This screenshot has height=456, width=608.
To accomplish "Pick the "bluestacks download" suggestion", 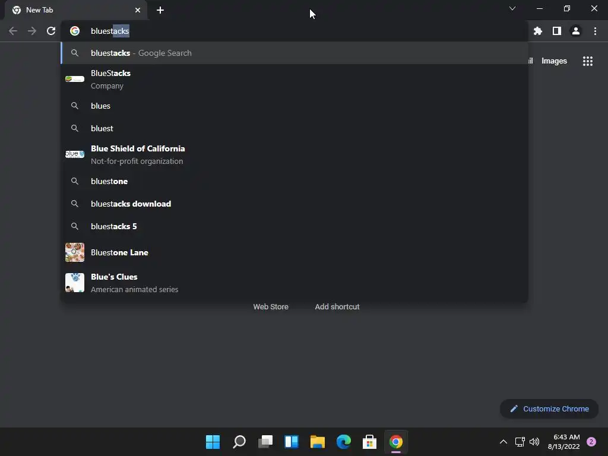I will click(294, 204).
